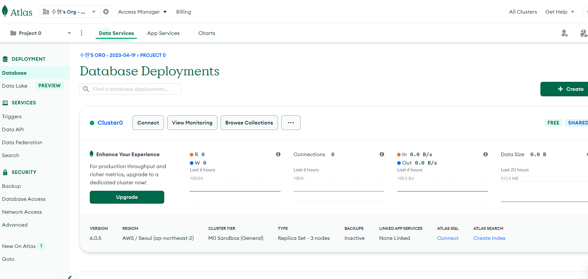Click the DEPLOYMENT stack icon
Screen dimensions: 588x279
(x=5, y=59)
